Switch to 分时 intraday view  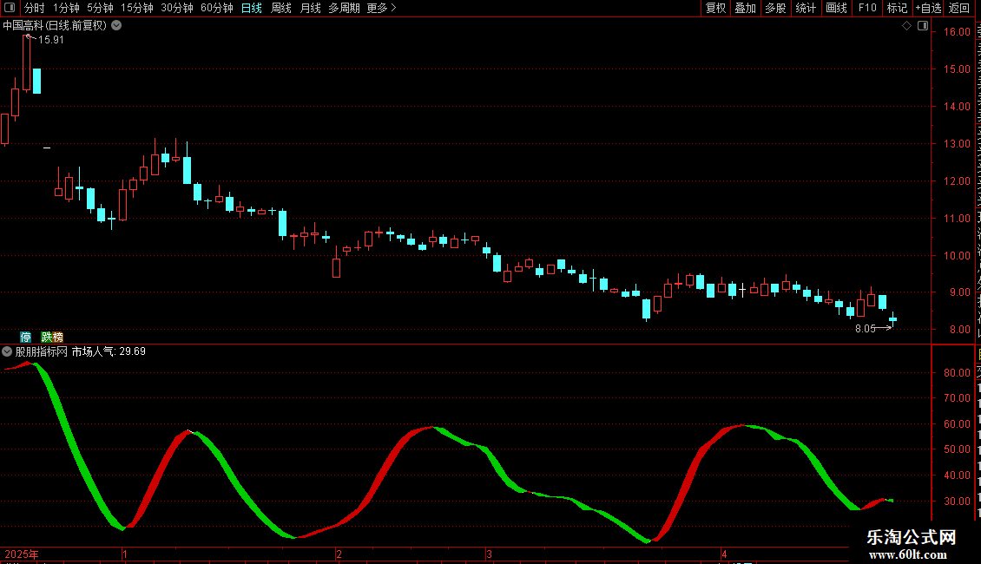coord(35,8)
